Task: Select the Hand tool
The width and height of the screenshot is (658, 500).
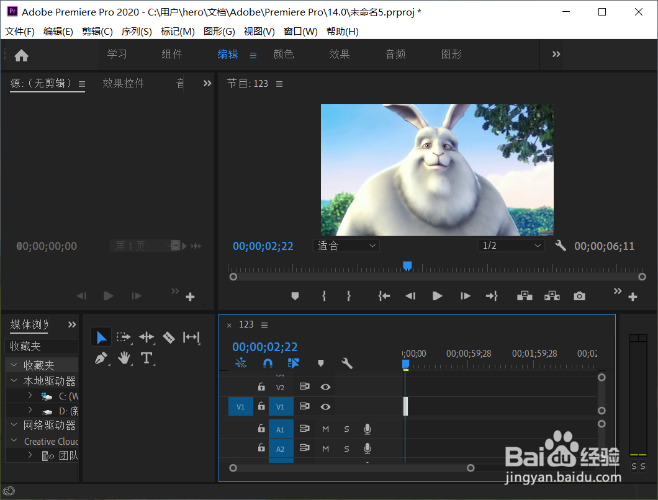Action: click(x=124, y=358)
